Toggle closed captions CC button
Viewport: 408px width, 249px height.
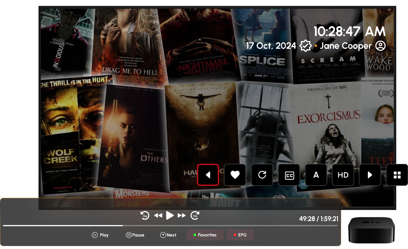tap(289, 175)
